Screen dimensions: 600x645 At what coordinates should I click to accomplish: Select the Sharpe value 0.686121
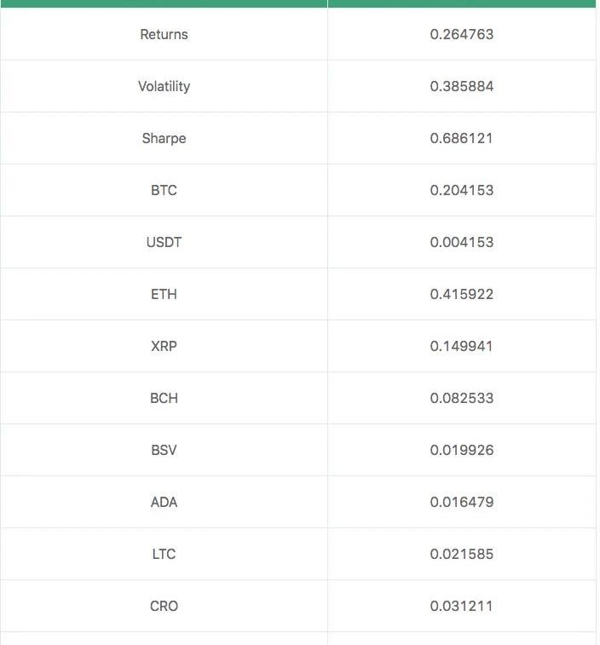[461, 138]
